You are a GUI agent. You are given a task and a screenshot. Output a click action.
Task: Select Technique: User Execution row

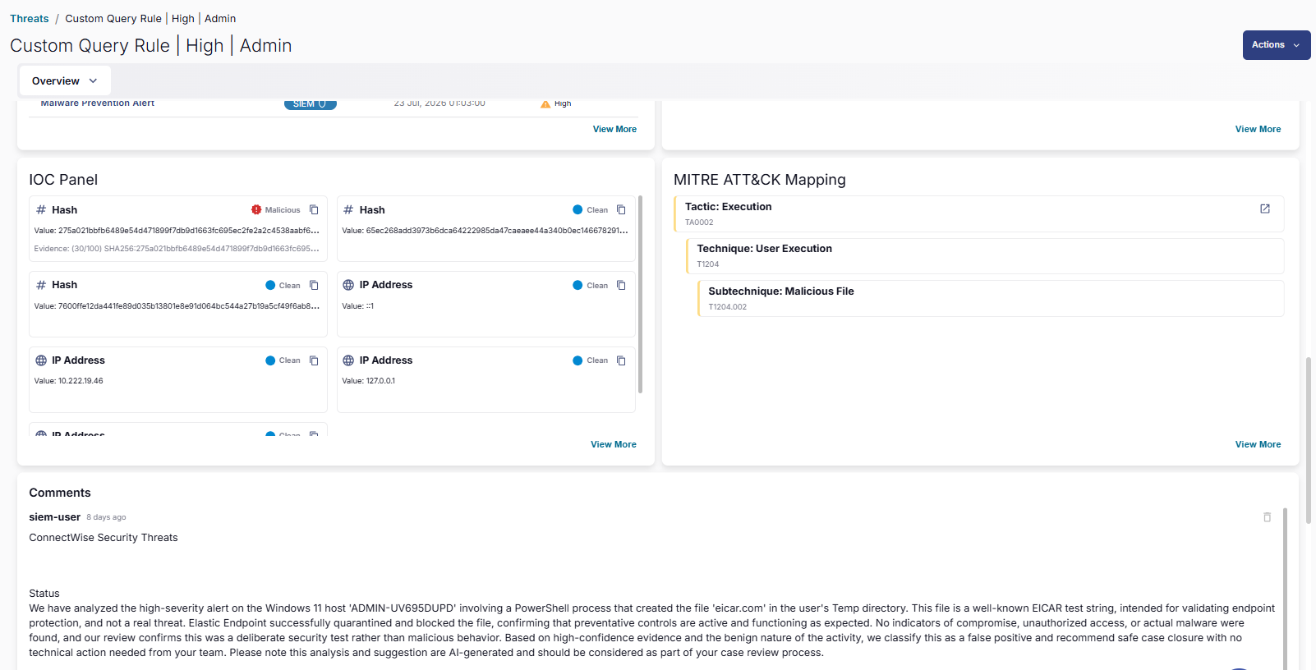985,256
